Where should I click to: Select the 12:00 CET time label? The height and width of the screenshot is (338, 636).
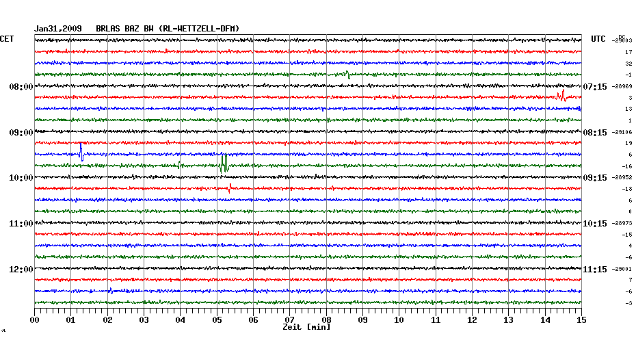pyautogui.click(x=21, y=269)
